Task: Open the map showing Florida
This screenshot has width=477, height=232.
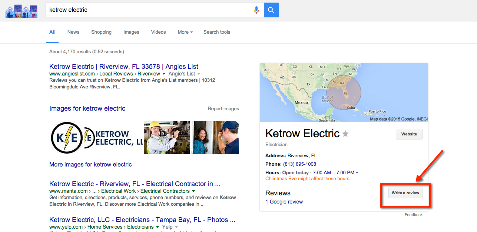Action: click(344, 93)
